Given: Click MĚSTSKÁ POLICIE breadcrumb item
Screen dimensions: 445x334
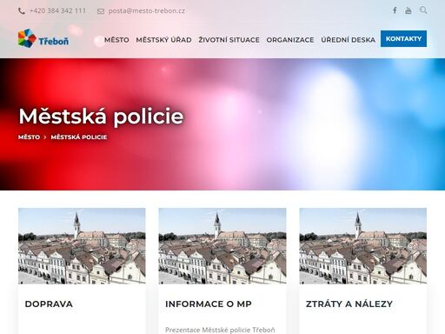Looking at the screenshot, I should click(79, 137).
